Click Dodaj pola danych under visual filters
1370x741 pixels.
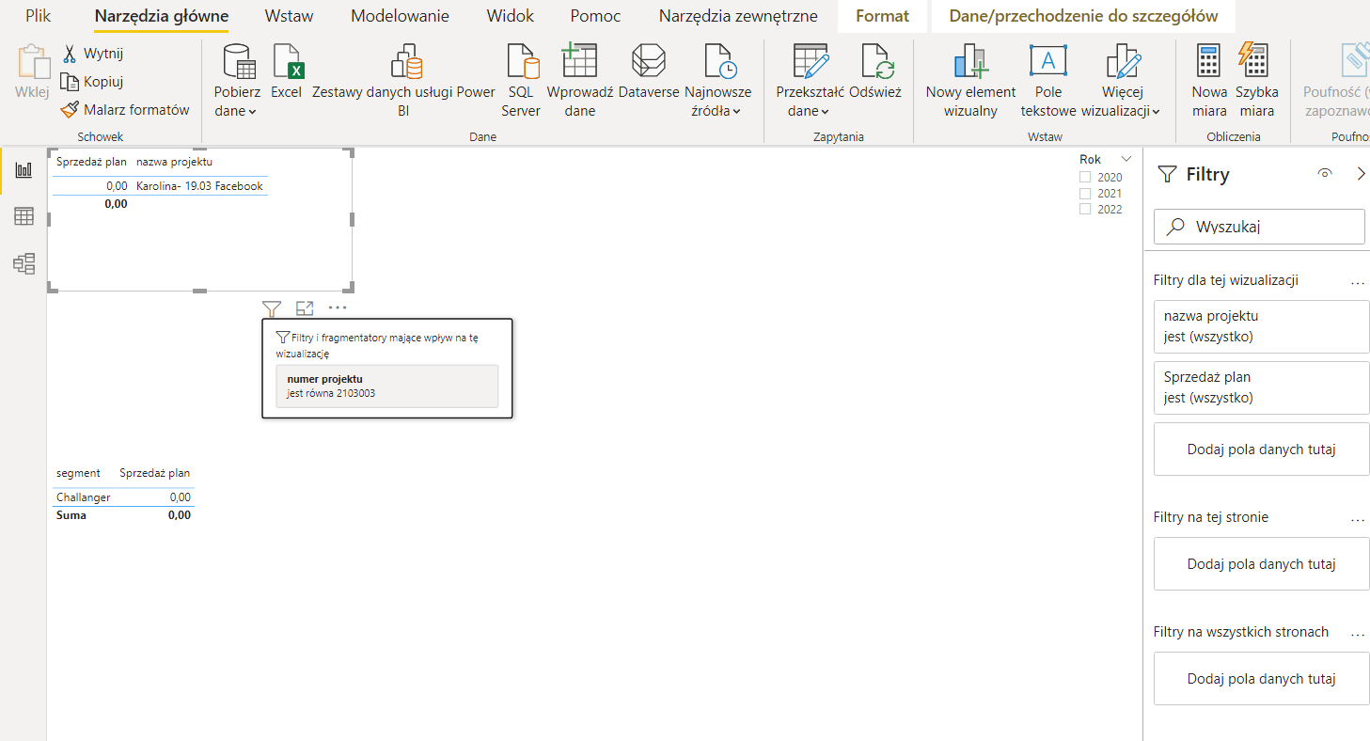1261,449
